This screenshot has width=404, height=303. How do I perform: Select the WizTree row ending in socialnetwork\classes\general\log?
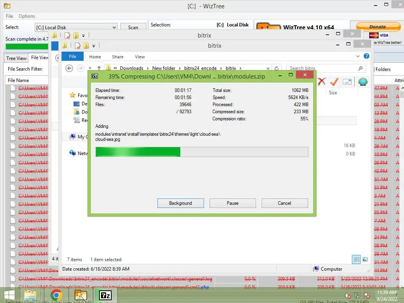click(x=115, y=279)
